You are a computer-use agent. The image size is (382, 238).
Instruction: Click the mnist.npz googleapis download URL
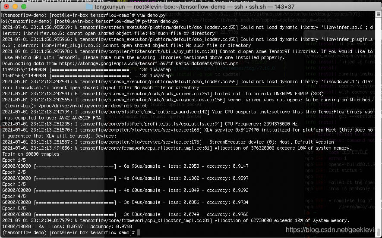coord(148,63)
